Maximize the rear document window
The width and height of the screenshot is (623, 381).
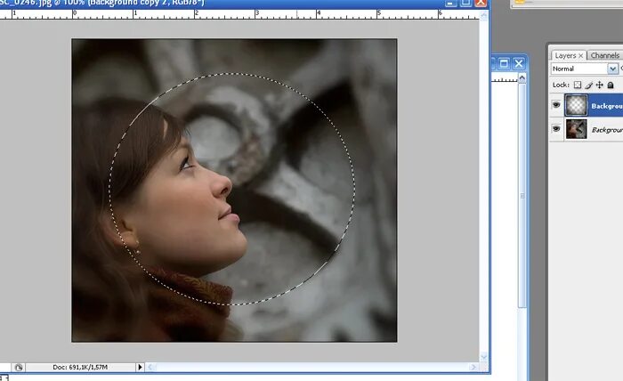504,63
